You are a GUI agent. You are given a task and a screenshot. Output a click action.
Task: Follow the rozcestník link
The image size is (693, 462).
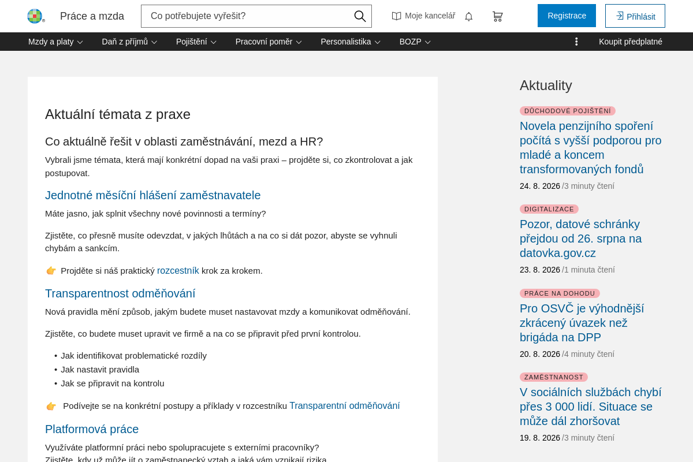coord(178,270)
